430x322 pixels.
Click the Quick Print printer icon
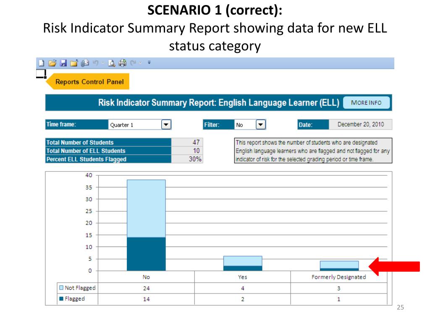122,63
